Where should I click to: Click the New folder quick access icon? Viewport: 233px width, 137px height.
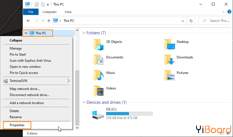(x=43, y=4)
